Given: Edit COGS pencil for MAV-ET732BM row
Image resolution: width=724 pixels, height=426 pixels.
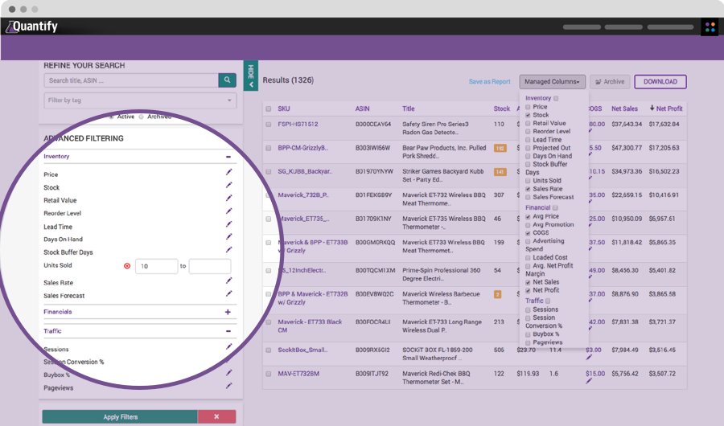Looking at the screenshot, I should click(589, 381).
